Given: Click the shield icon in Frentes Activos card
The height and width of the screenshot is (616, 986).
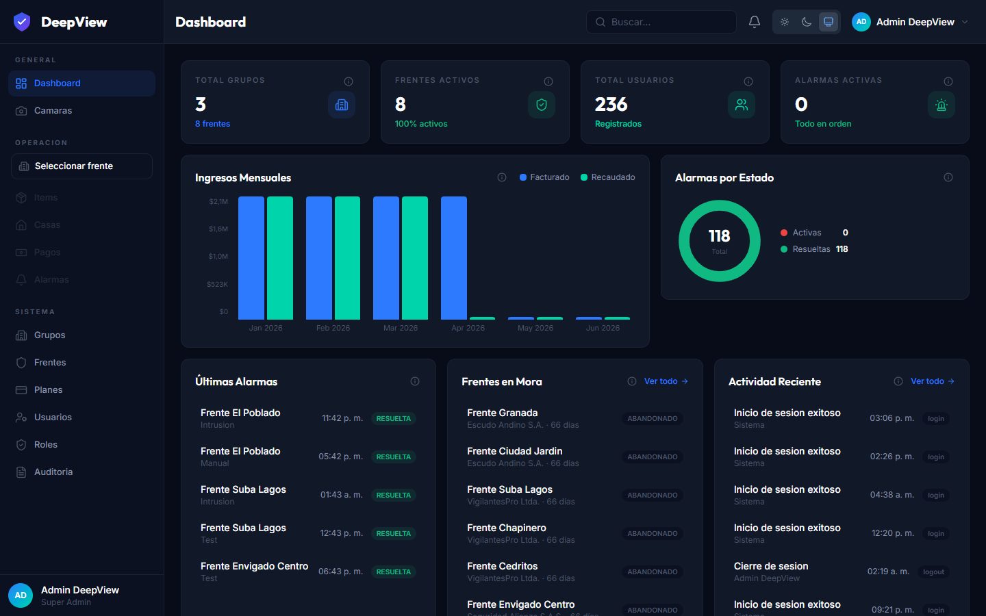Looking at the screenshot, I should click(542, 105).
